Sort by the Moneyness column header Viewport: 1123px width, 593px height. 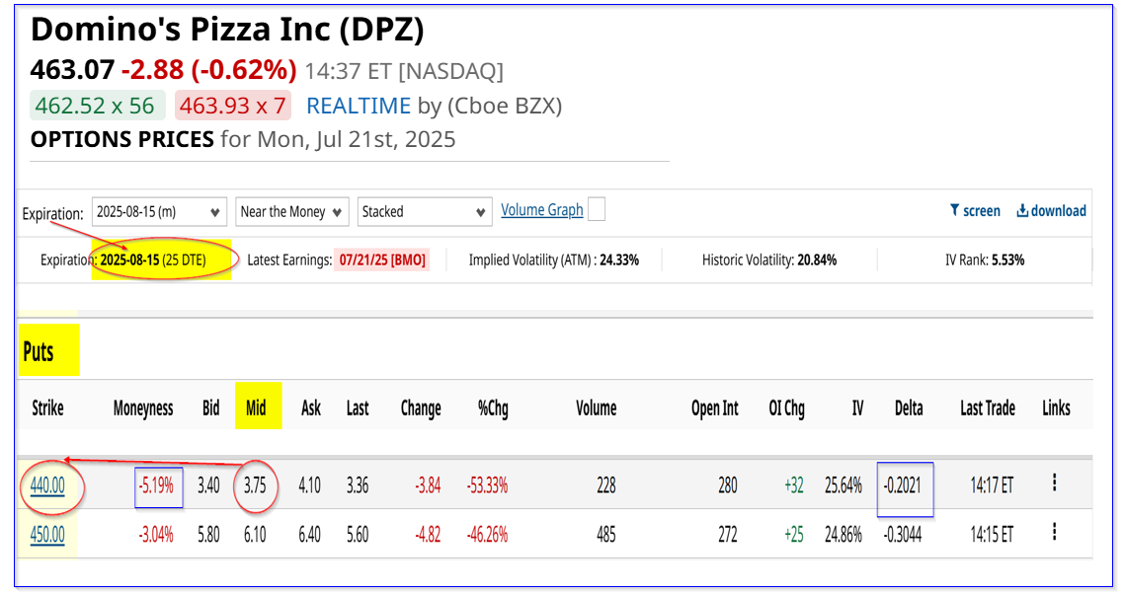coord(143,408)
